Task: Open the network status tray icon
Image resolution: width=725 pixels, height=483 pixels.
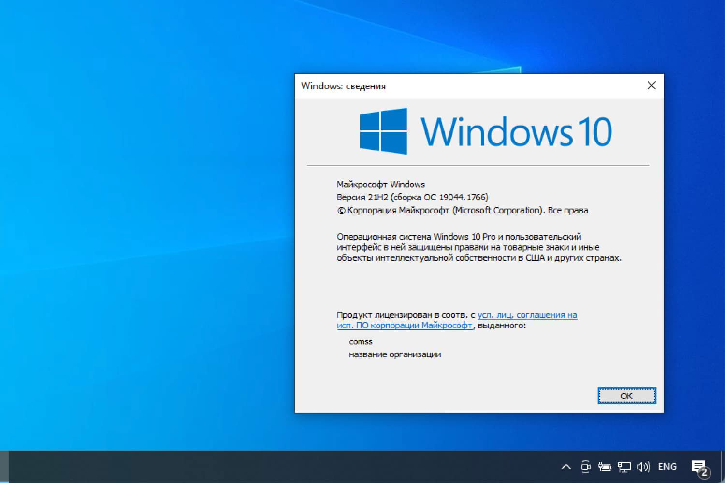Action: click(x=624, y=466)
